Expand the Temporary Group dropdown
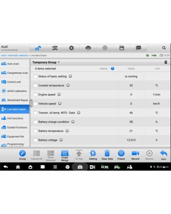The height and width of the screenshot is (214, 171). pos(46,62)
